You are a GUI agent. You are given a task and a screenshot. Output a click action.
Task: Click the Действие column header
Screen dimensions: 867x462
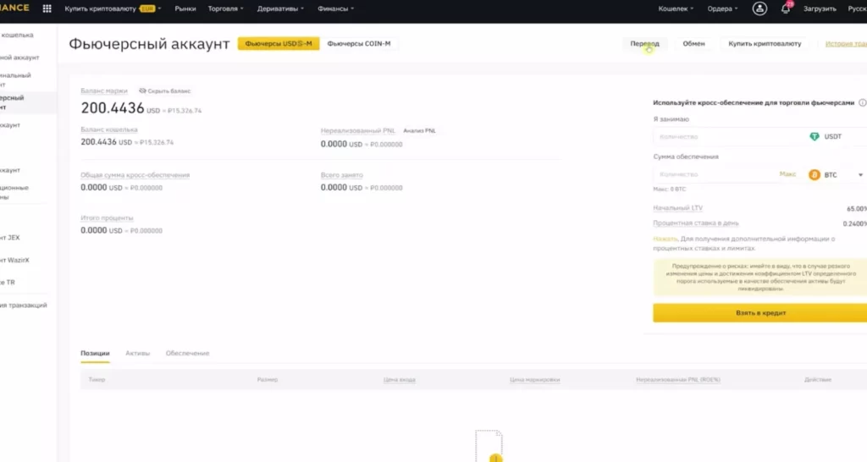[818, 380]
